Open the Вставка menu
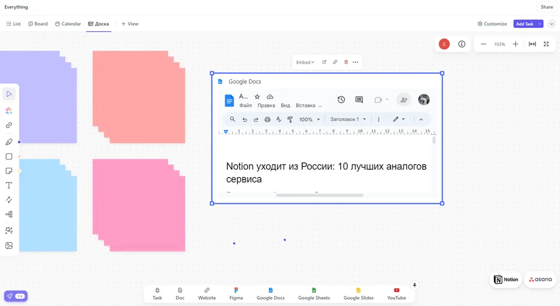Screen dimensions: 560x306 tap(305, 106)
